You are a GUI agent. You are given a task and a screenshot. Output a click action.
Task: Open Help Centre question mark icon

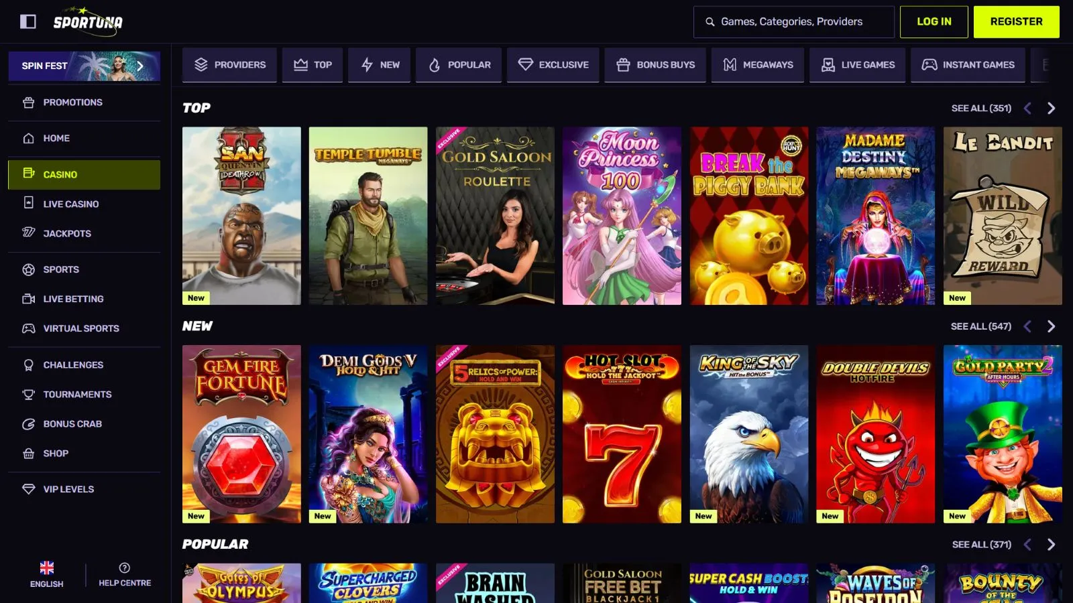tap(125, 568)
